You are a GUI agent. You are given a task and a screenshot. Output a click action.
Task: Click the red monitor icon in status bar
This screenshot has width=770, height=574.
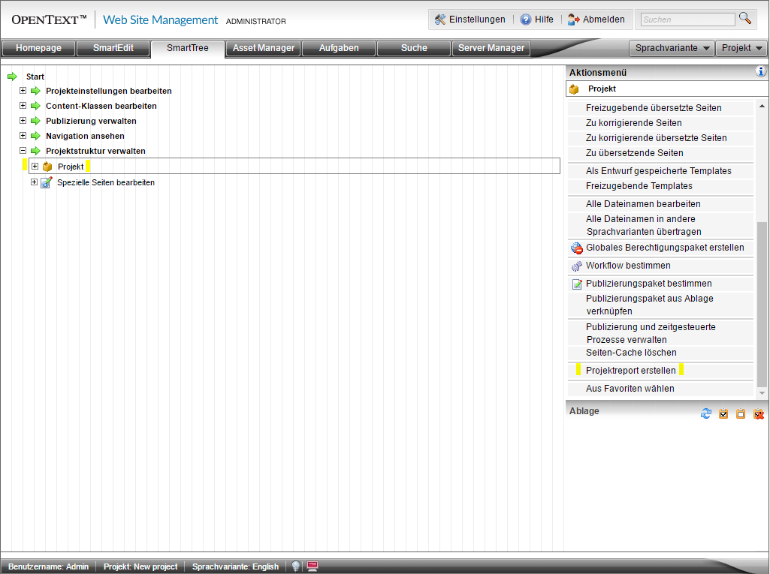313,566
